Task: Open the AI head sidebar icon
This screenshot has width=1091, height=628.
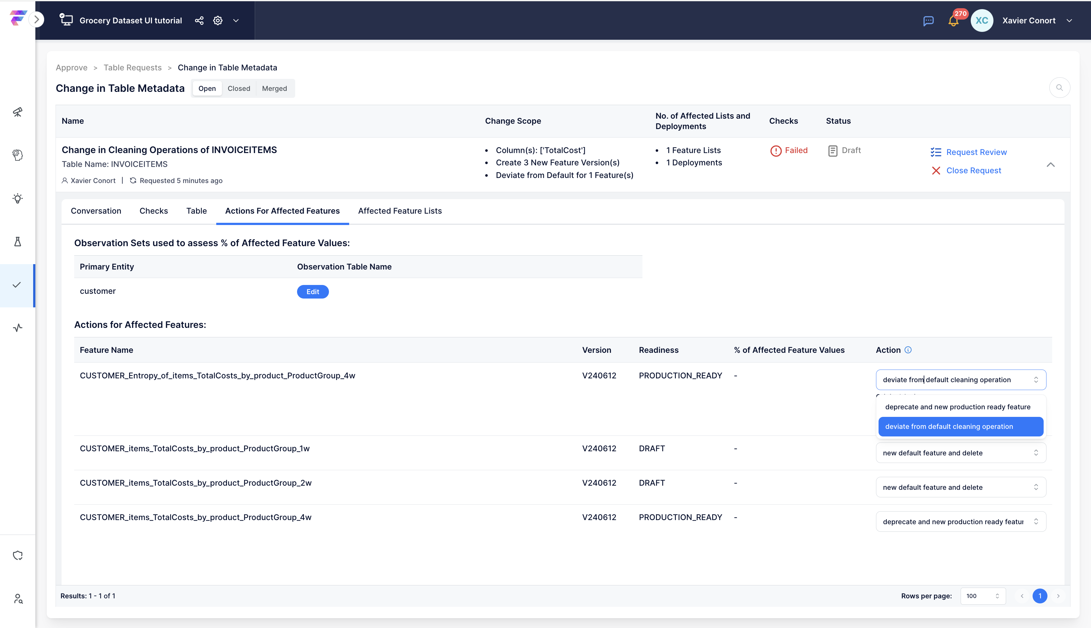Action: tap(18, 155)
